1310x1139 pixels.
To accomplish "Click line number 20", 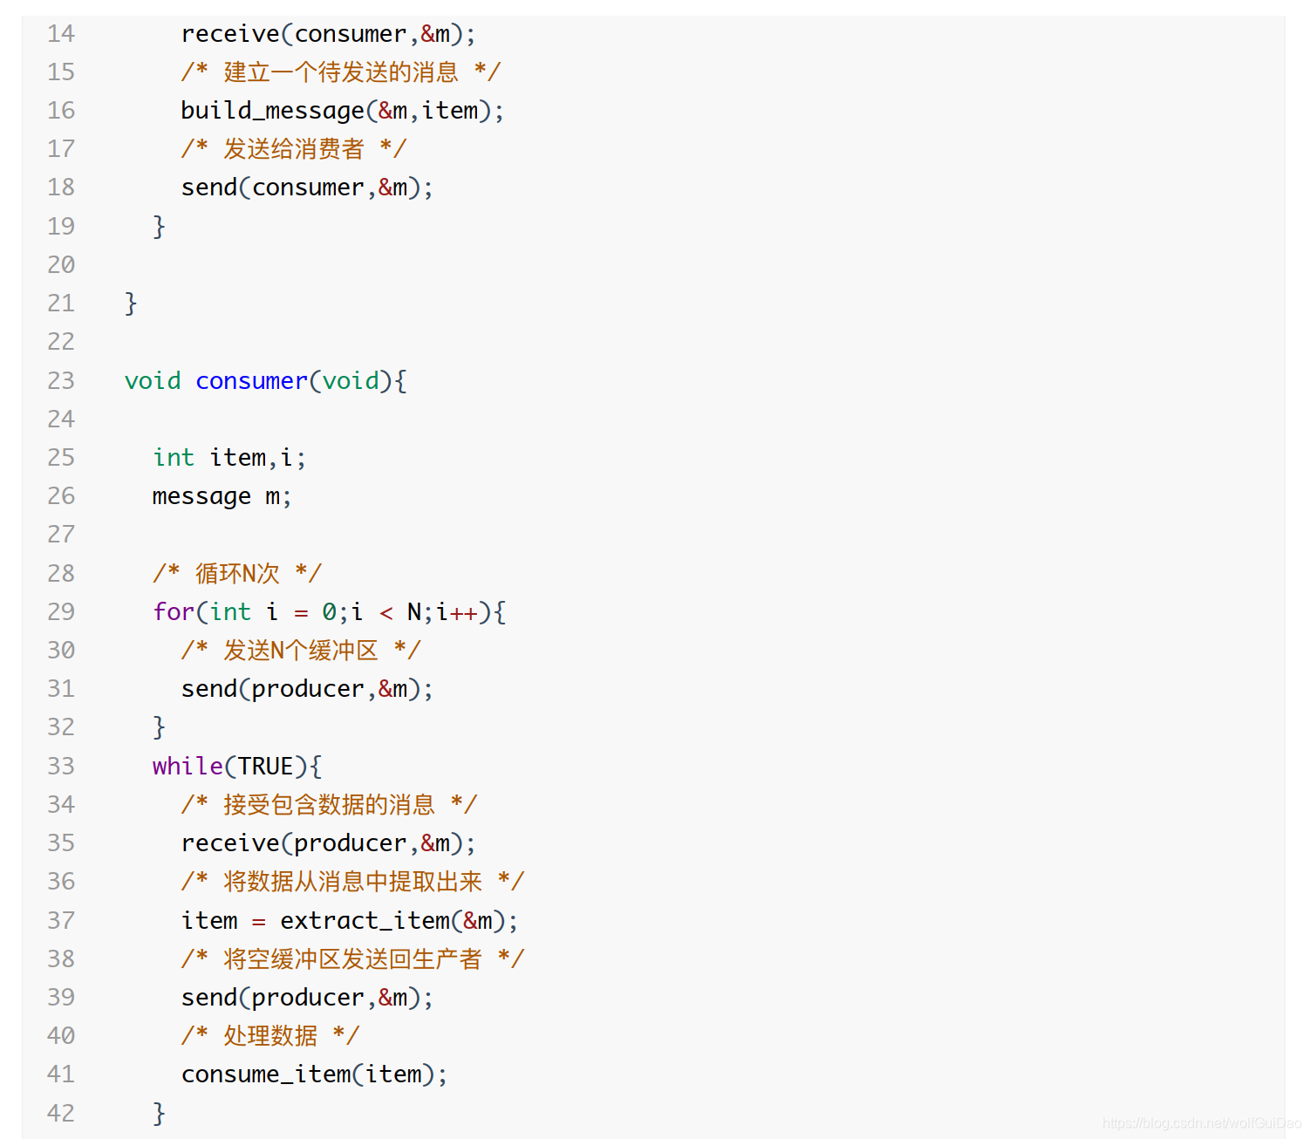I will point(61,265).
